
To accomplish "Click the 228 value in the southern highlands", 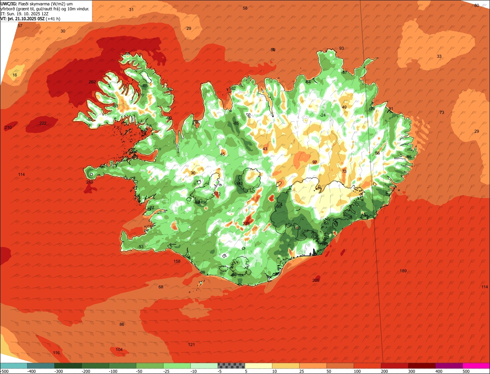I will [246, 224].
